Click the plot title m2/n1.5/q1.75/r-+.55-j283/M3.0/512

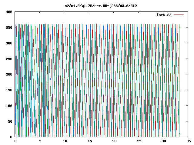click(101, 6)
